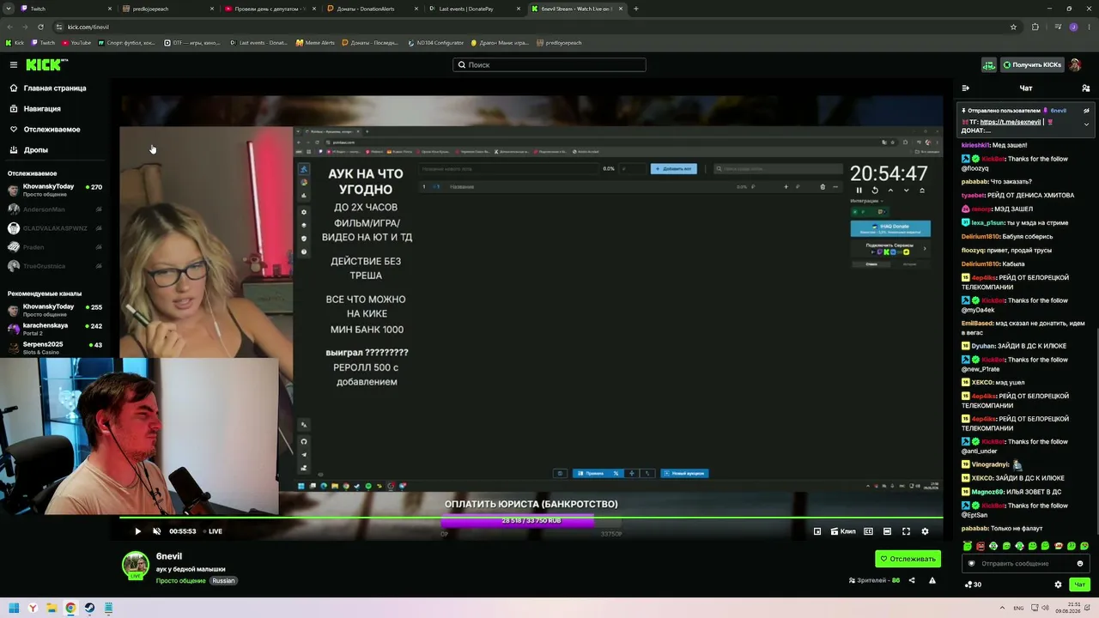Open TrueGrustnica followed channel

point(55,266)
